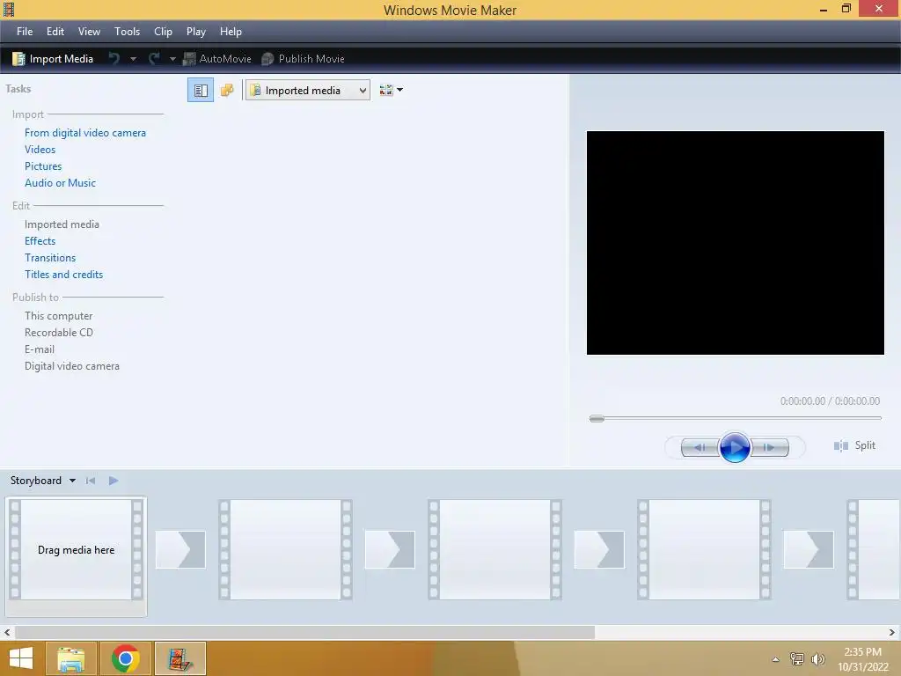Select the Videos import link
Screen dimensions: 901x676
[x=40, y=150]
